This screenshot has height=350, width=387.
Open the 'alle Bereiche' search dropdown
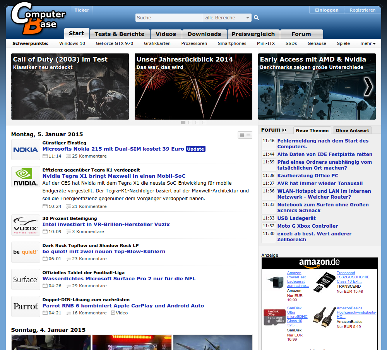(227, 18)
